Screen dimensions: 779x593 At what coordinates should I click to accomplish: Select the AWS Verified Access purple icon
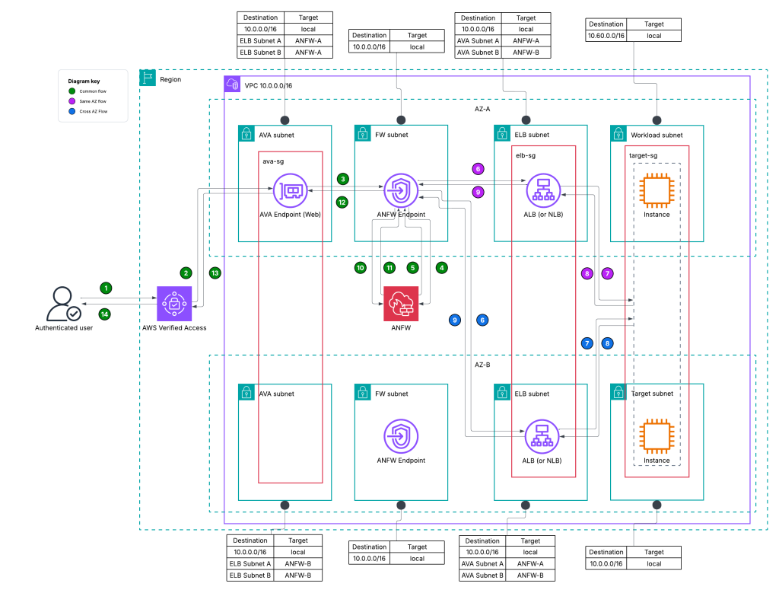[174, 304]
